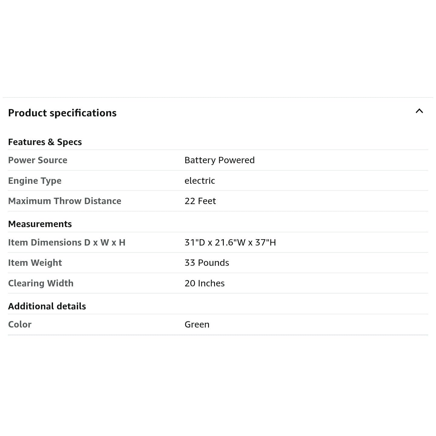
Task: Collapse the Product specifications chevron
Action: 419,111
